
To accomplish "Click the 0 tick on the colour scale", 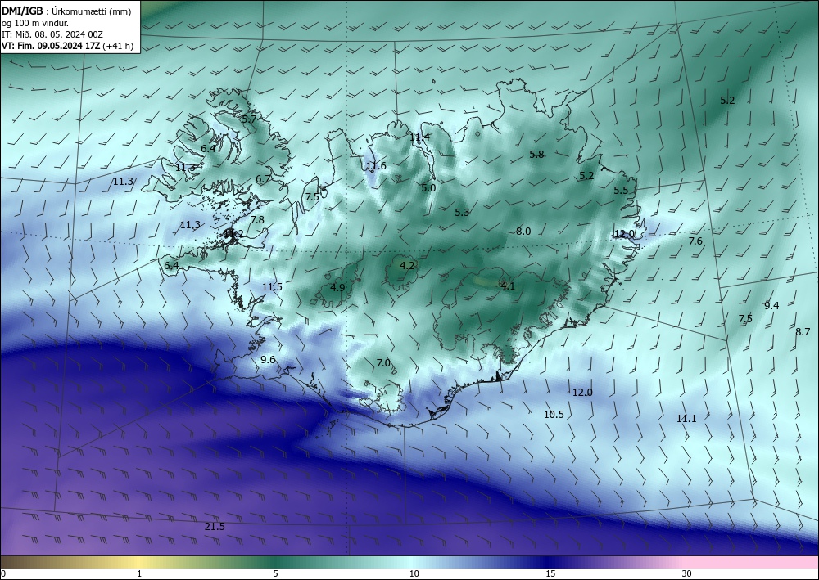I will click(3, 573).
